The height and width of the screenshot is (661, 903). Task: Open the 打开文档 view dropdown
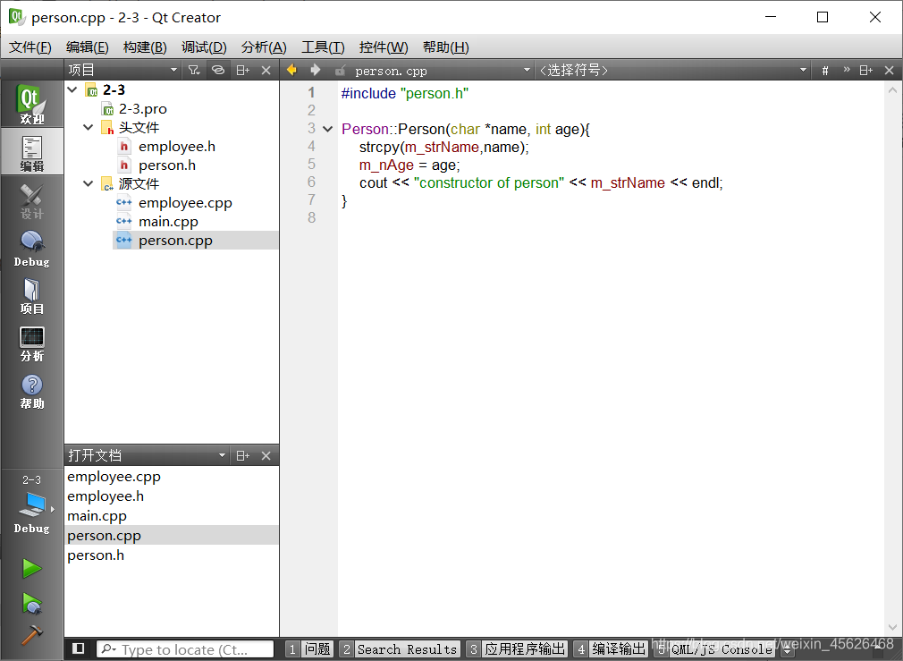(x=147, y=455)
